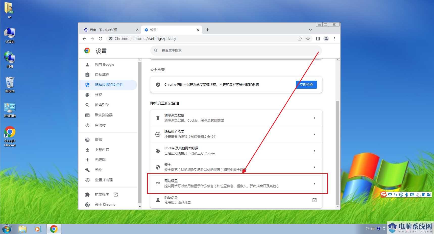434x234 pixels.
Task: Open 外观 settings section
Action: tap(108, 95)
